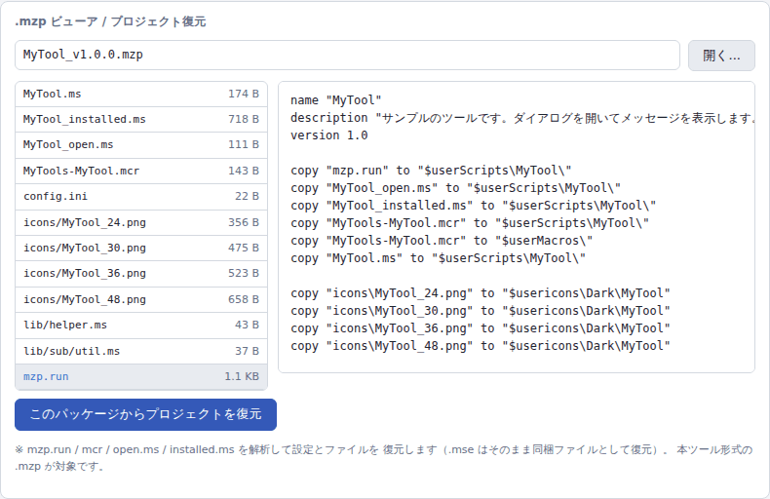Click the version 1.0 line in preview
Viewport: 770px width, 499px height.
329,135
